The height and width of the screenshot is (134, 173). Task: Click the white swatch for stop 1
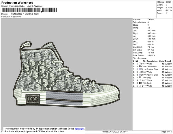tap(140, 64)
